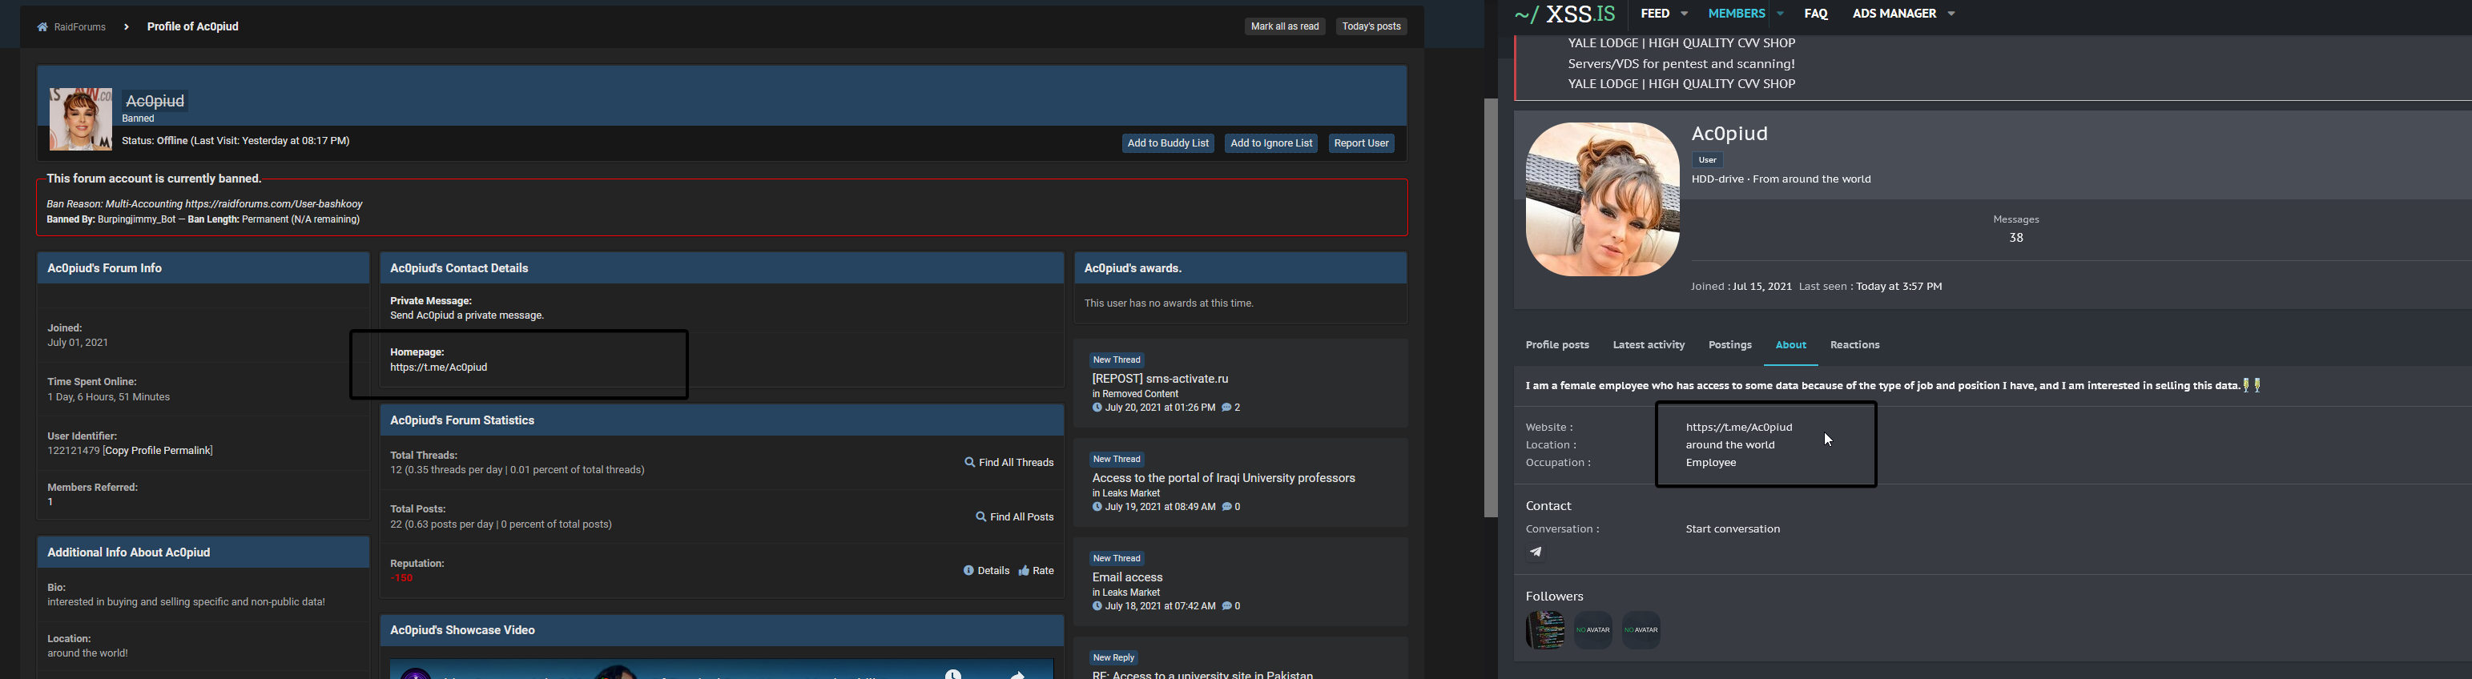The height and width of the screenshot is (679, 2472).
Task: Click comment bubble on Iraqi University thread
Action: point(1226,508)
